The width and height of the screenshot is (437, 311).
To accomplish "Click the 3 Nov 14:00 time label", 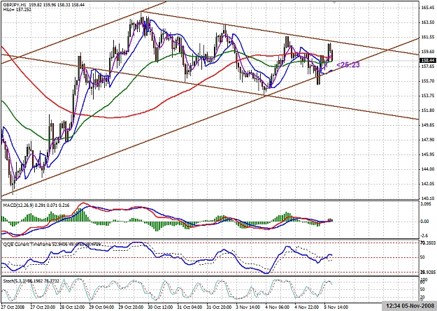I will coord(248,307).
